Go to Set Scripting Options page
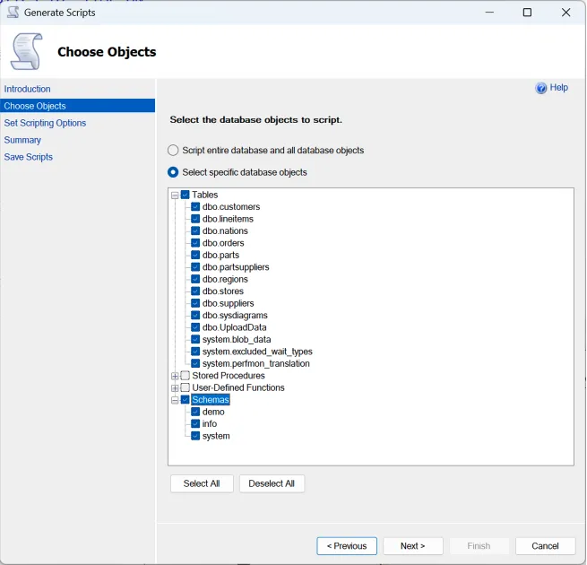This screenshot has width=587, height=565. pyautogui.click(x=45, y=123)
